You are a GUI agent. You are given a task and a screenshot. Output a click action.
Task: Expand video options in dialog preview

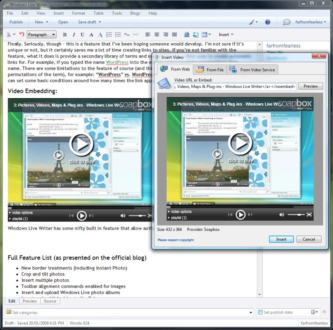point(180,212)
